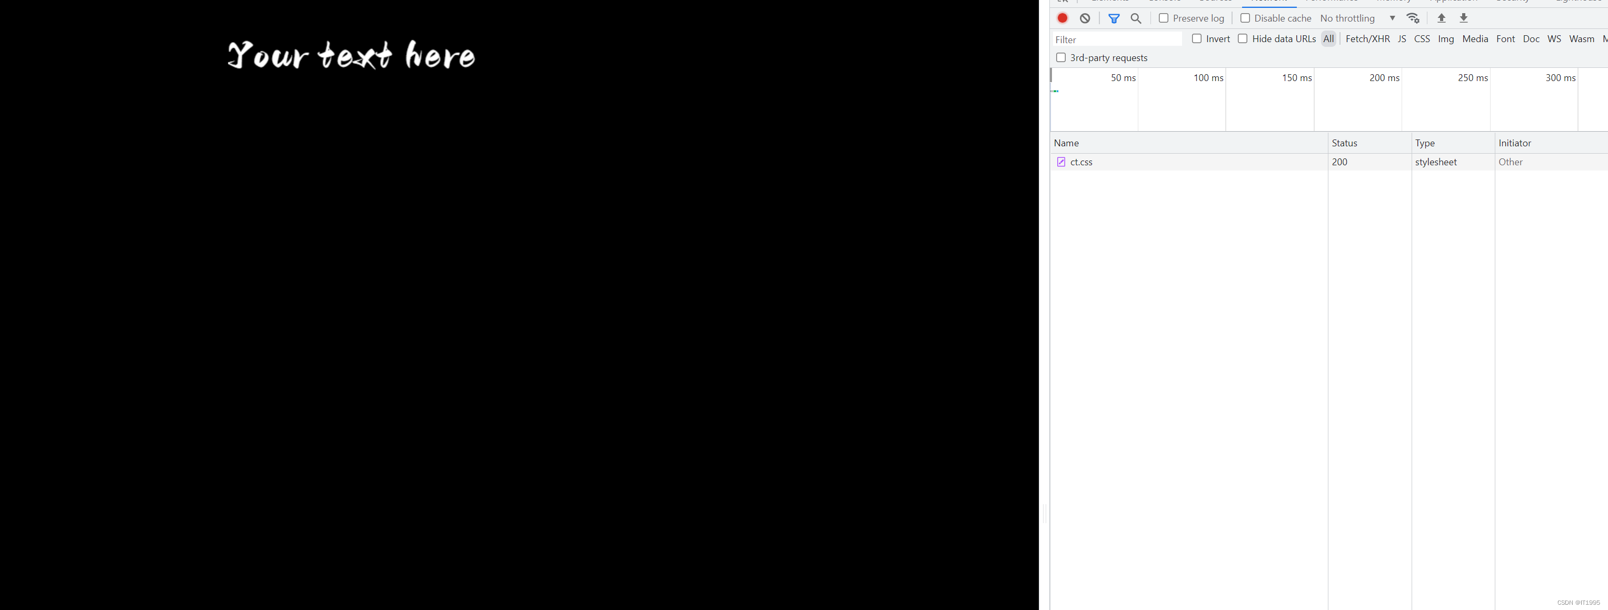Filter requests by Wasm type
Viewport: 1608px width, 610px height.
[1582, 38]
